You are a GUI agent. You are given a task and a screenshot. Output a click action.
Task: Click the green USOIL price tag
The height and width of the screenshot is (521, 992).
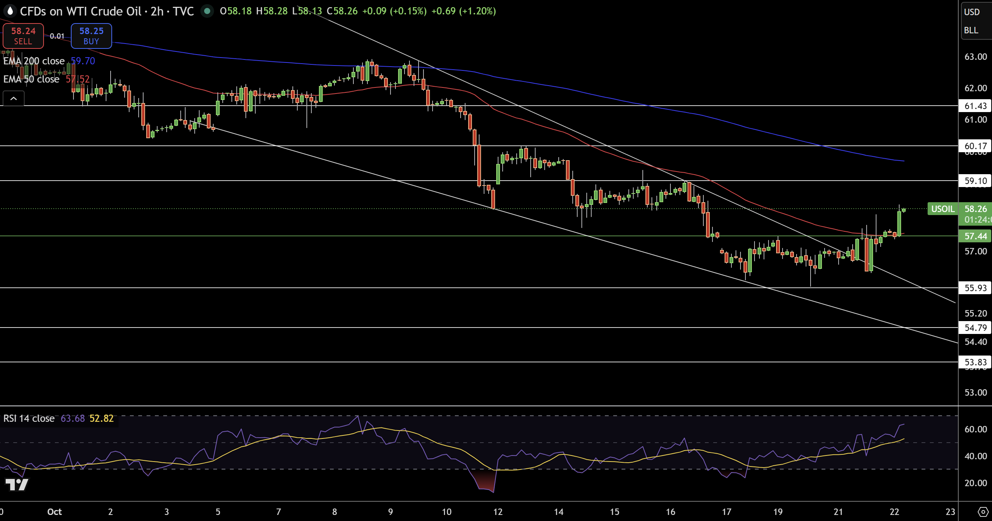(x=942, y=209)
